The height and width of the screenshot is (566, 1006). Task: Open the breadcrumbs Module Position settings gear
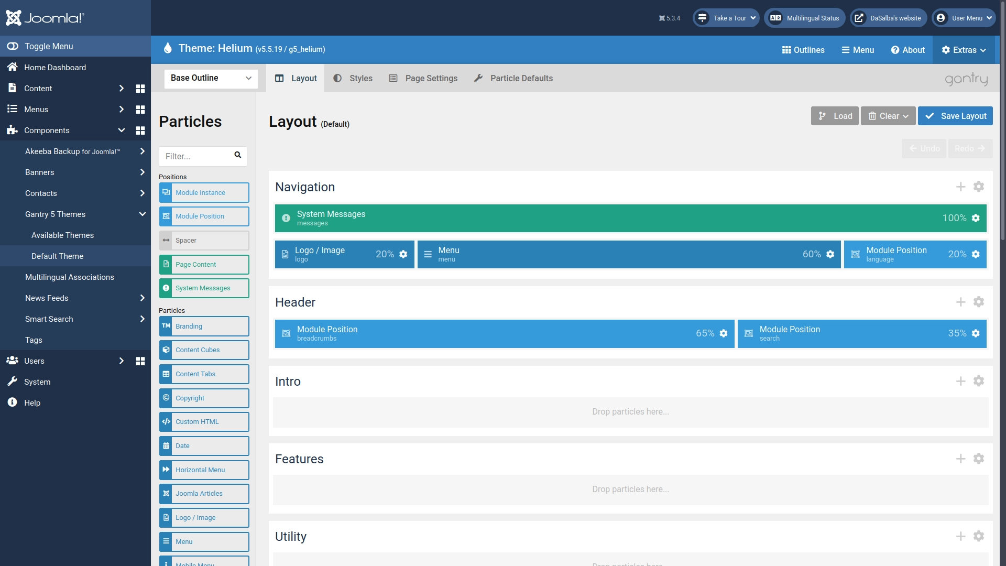click(x=724, y=333)
